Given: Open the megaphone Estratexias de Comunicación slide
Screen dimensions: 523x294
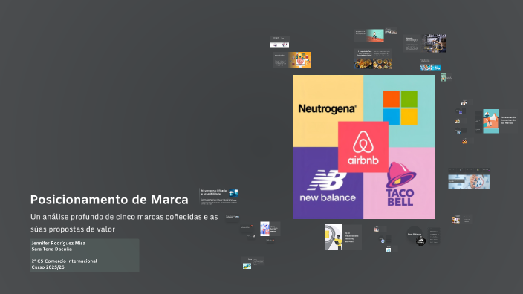Looking at the screenshot, I should [500, 121].
